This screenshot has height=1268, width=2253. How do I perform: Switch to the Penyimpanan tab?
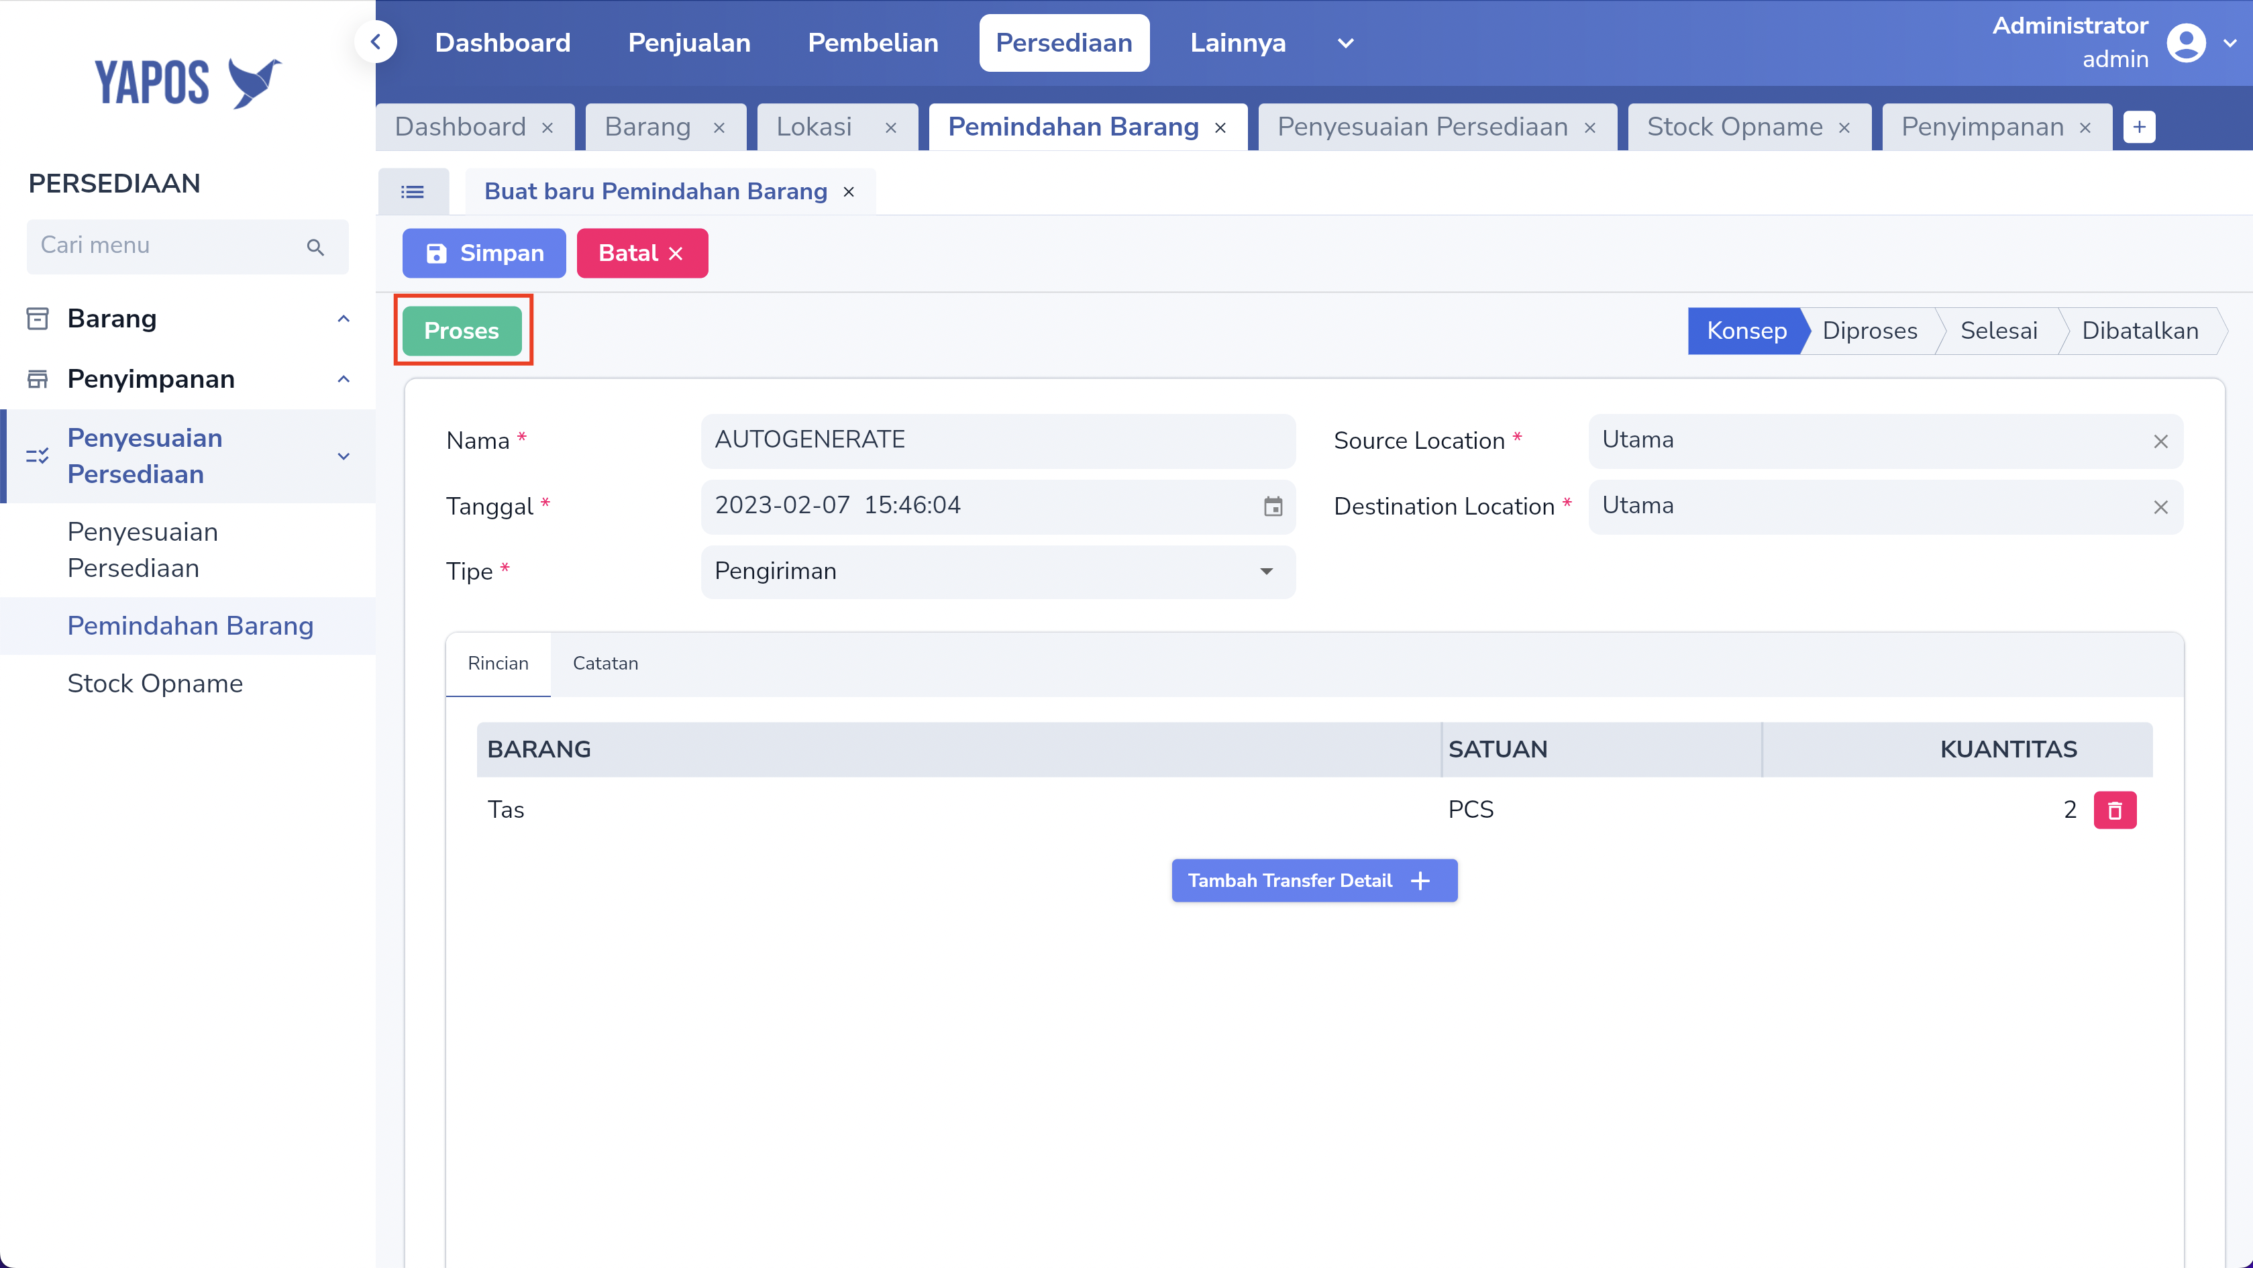point(1982,127)
